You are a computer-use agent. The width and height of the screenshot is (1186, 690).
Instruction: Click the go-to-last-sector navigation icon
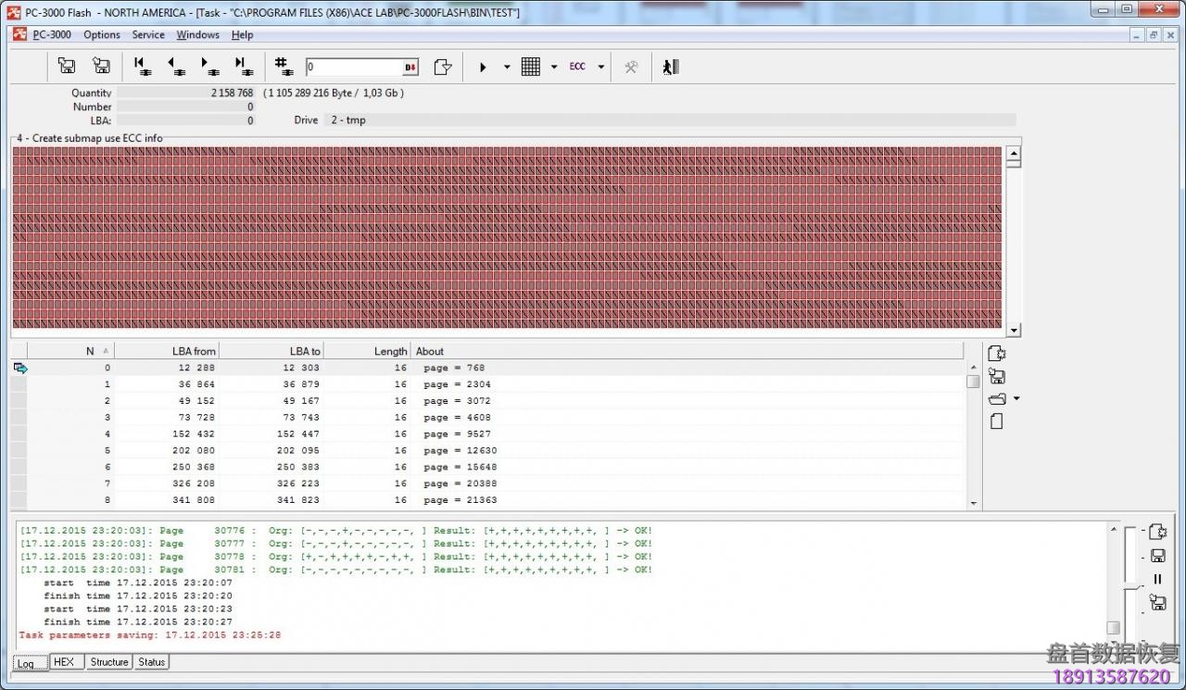point(243,67)
